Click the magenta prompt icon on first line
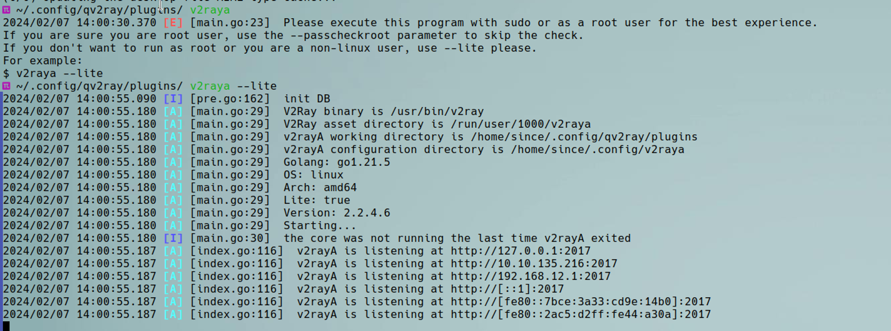The height and width of the screenshot is (331, 891). [6, 10]
